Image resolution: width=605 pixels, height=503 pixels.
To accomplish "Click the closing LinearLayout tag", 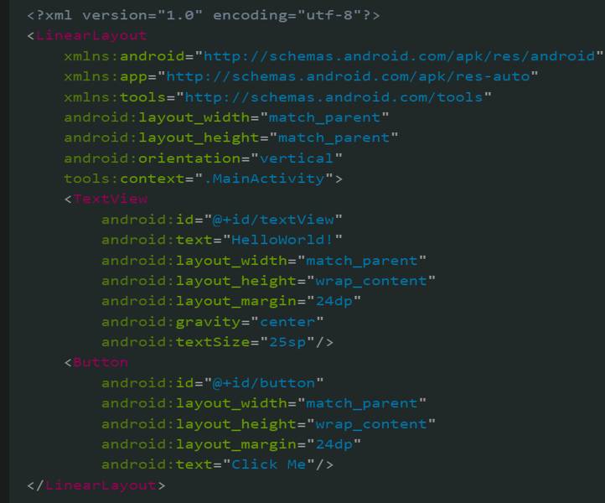I will pos(96,485).
